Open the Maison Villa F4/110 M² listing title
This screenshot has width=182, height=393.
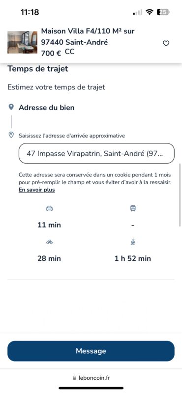pyautogui.click(x=88, y=36)
